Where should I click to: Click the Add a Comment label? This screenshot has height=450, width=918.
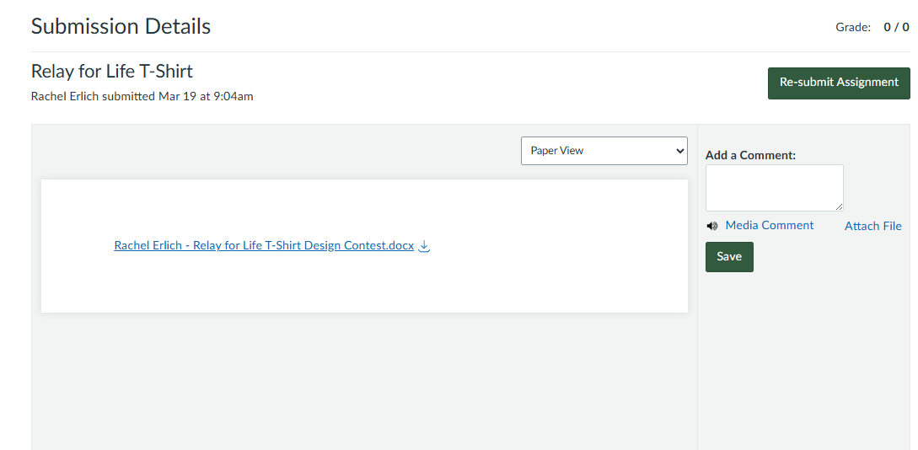pos(750,155)
